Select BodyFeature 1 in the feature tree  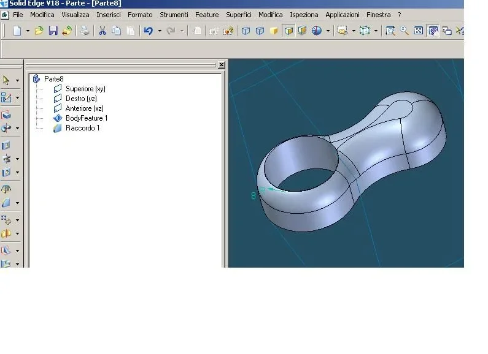(x=87, y=118)
